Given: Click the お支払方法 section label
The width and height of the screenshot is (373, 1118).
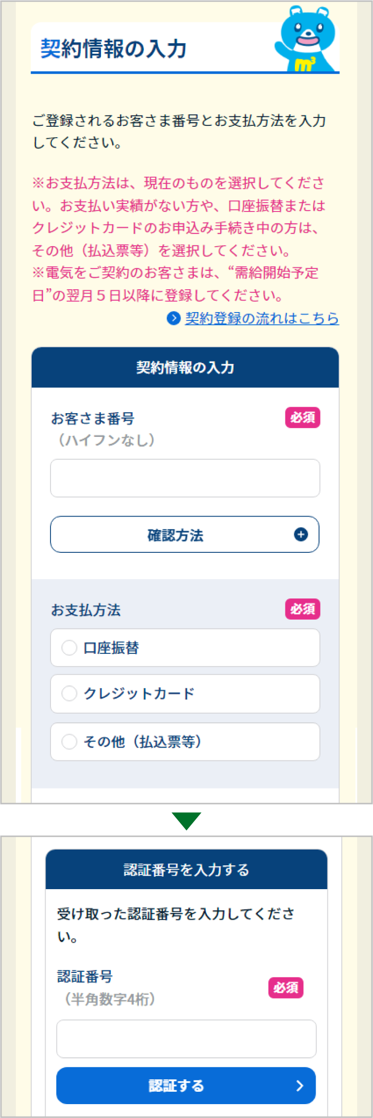Looking at the screenshot, I should point(86,610).
